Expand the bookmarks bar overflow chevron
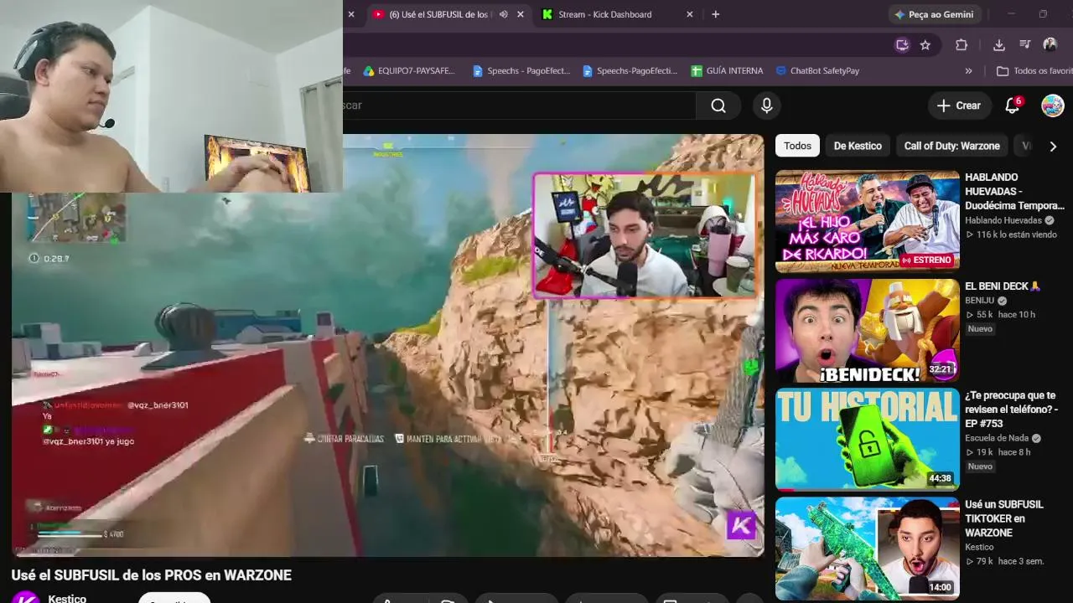The height and width of the screenshot is (603, 1073). 968,71
